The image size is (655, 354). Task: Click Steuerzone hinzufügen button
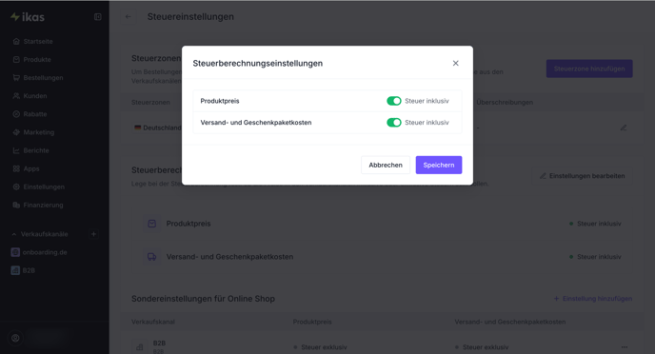point(589,69)
